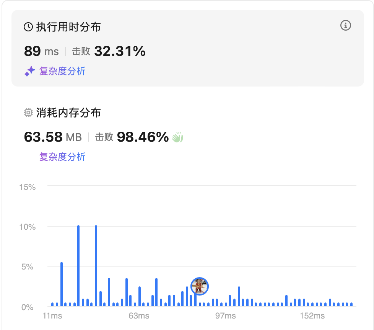The height and width of the screenshot is (330, 374).
Task: Click the 63.58 MB memory value
Action: tap(53, 137)
